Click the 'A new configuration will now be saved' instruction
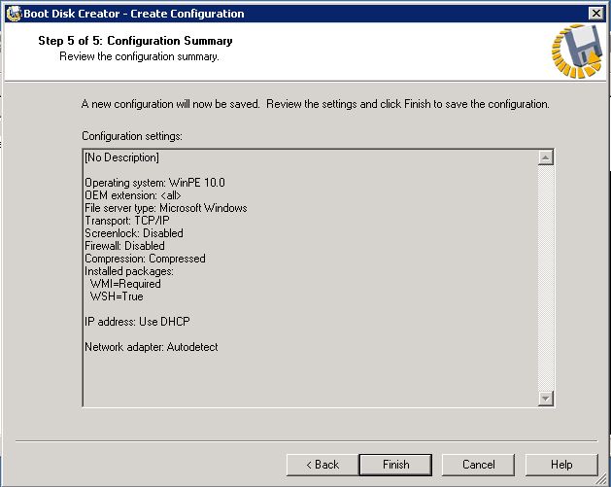611x487 pixels. point(316,104)
